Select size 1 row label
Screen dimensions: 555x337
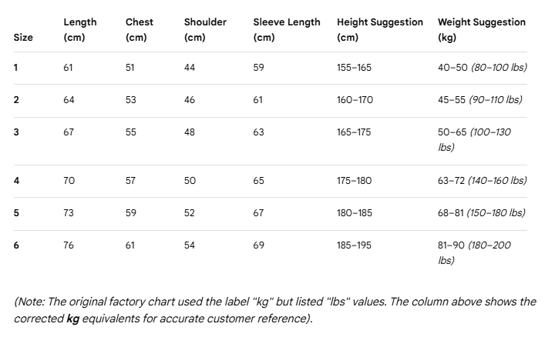[15, 68]
